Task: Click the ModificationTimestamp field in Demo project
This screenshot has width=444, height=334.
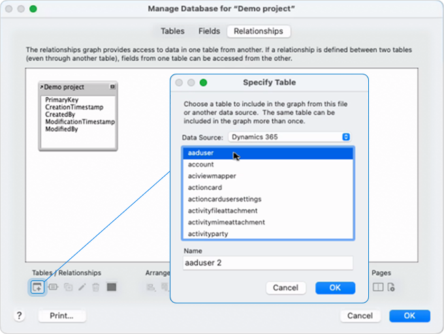Action: [80, 121]
